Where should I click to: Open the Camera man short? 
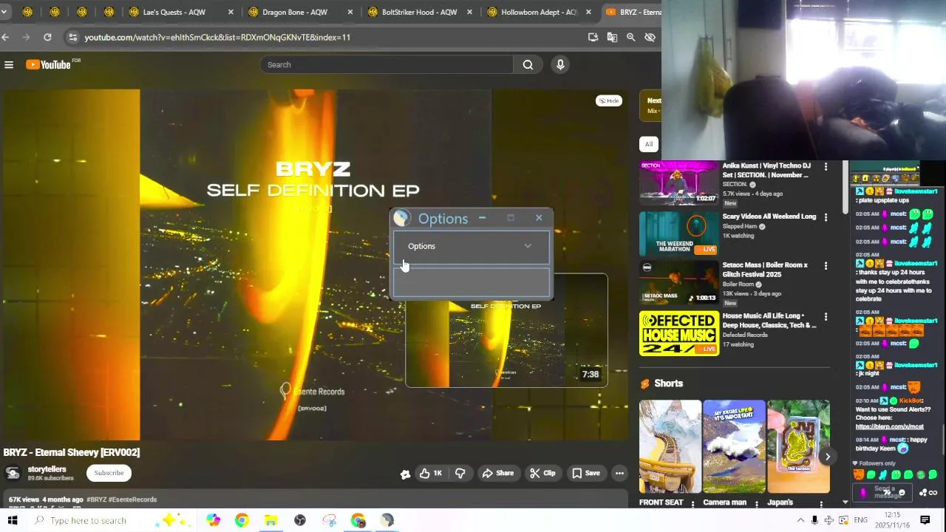pyautogui.click(x=734, y=447)
